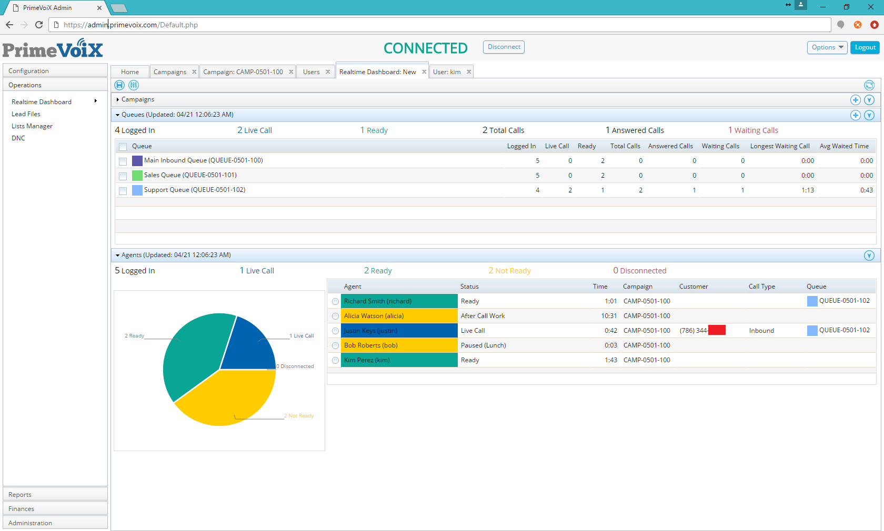Switch to the Home tab

coord(130,72)
